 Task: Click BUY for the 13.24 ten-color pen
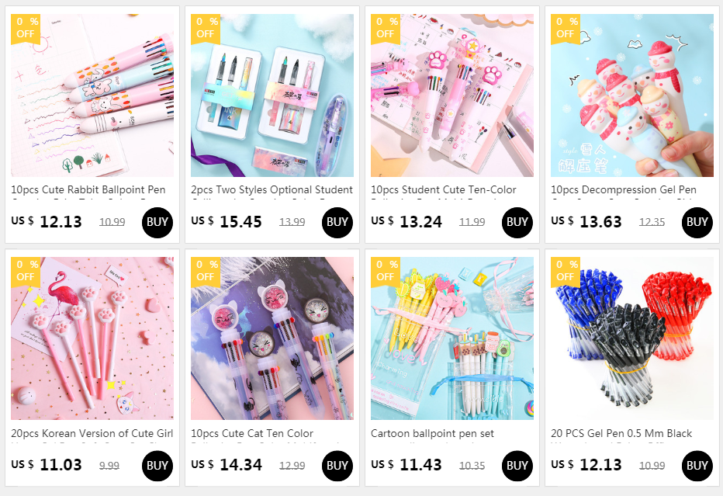[517, 223]
